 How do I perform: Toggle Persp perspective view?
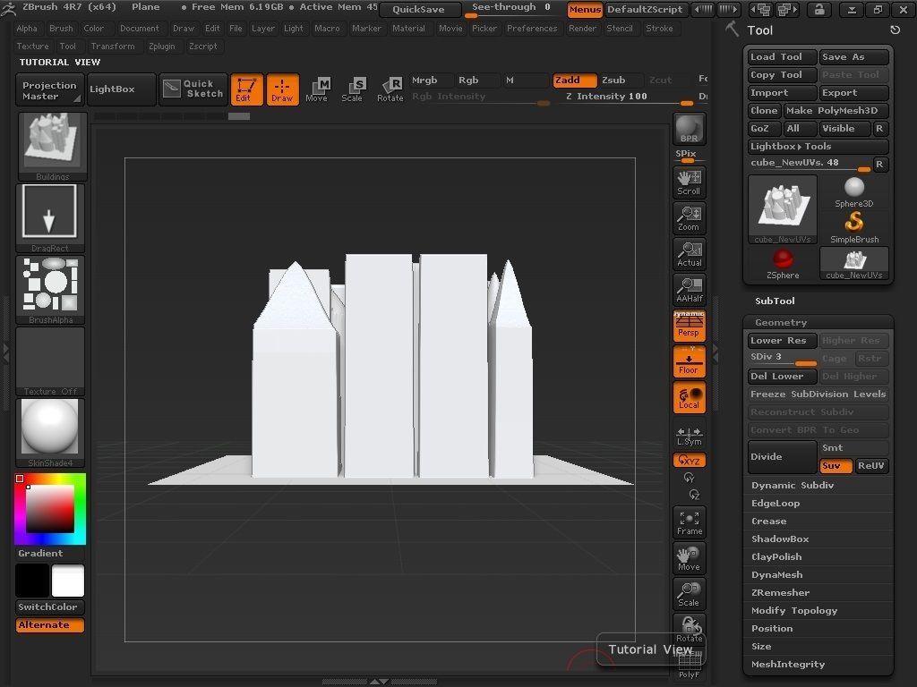[689, 326]
